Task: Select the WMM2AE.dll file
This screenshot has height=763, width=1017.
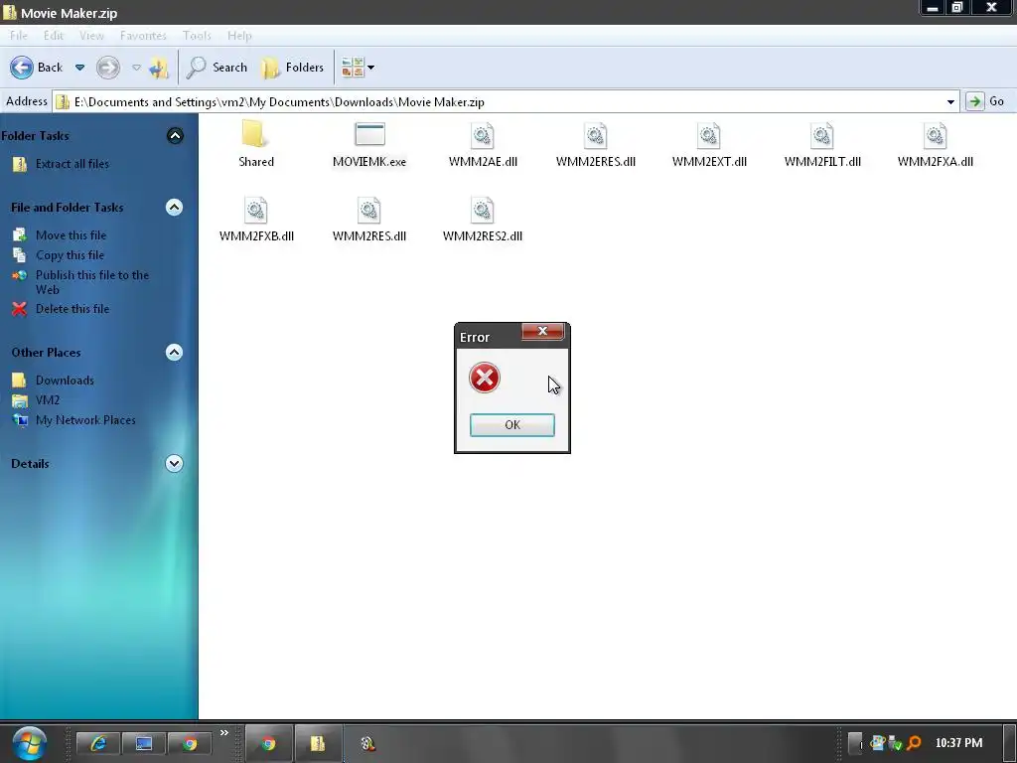Action: click(x=483, y=145)
